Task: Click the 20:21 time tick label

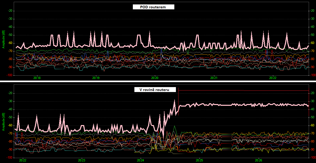Action: click(x=214, y=78)
